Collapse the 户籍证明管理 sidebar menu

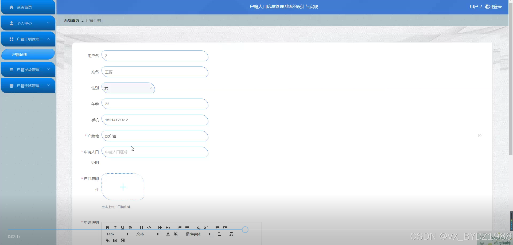pyautogui.click(x=28, y=39)
